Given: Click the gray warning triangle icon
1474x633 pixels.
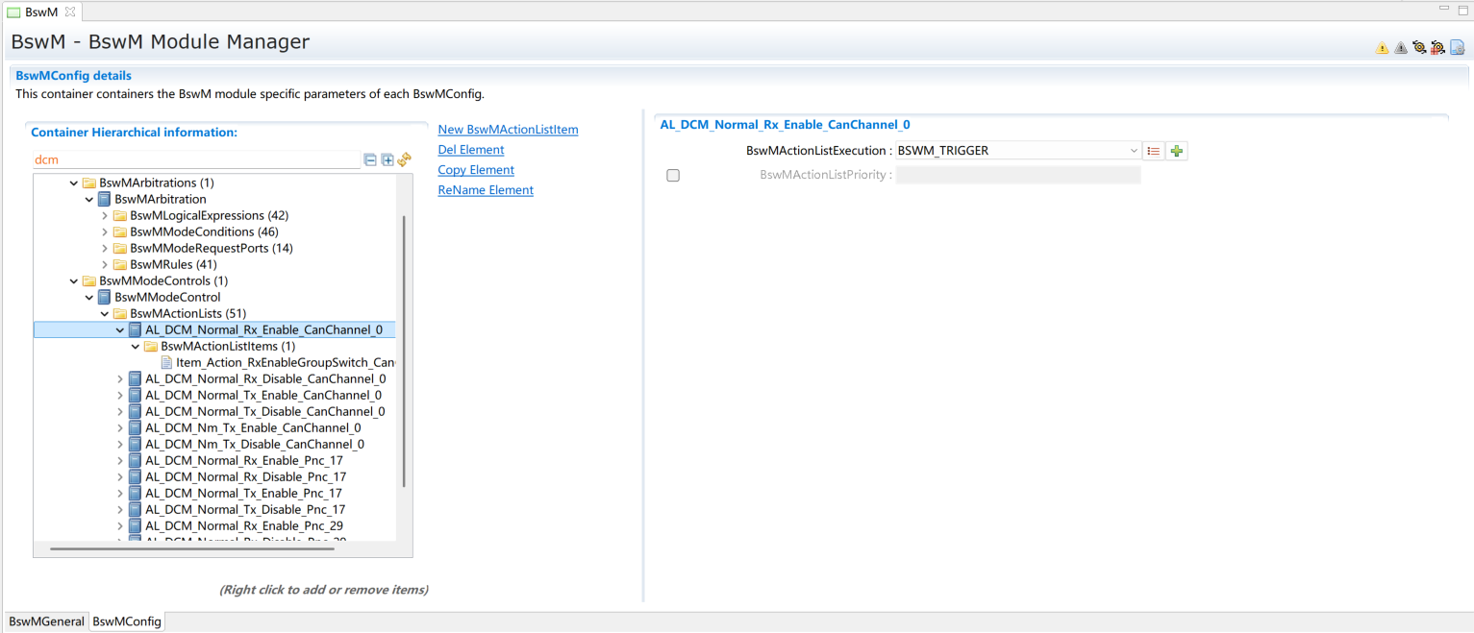Looking at the screenshot, I should (x=1400, y=47).
